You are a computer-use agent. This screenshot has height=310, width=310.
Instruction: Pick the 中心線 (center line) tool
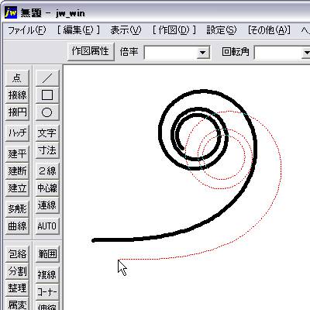click(47, 188)
